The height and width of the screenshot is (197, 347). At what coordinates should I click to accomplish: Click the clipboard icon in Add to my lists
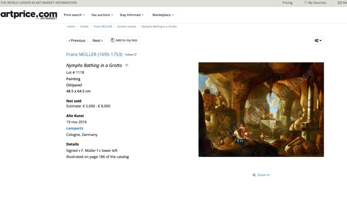[112, 40]
